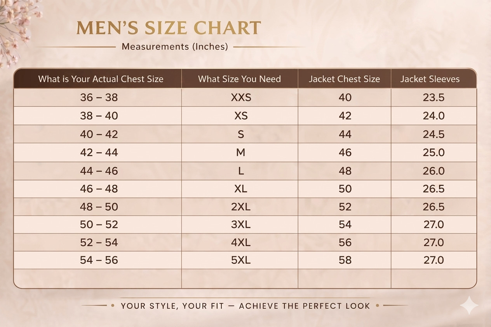
Task: Click the Jacket Sleeves column header
Action: [x=430, y=79]
